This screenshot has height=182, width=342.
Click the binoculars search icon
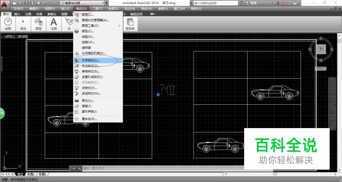coord(241,3)
